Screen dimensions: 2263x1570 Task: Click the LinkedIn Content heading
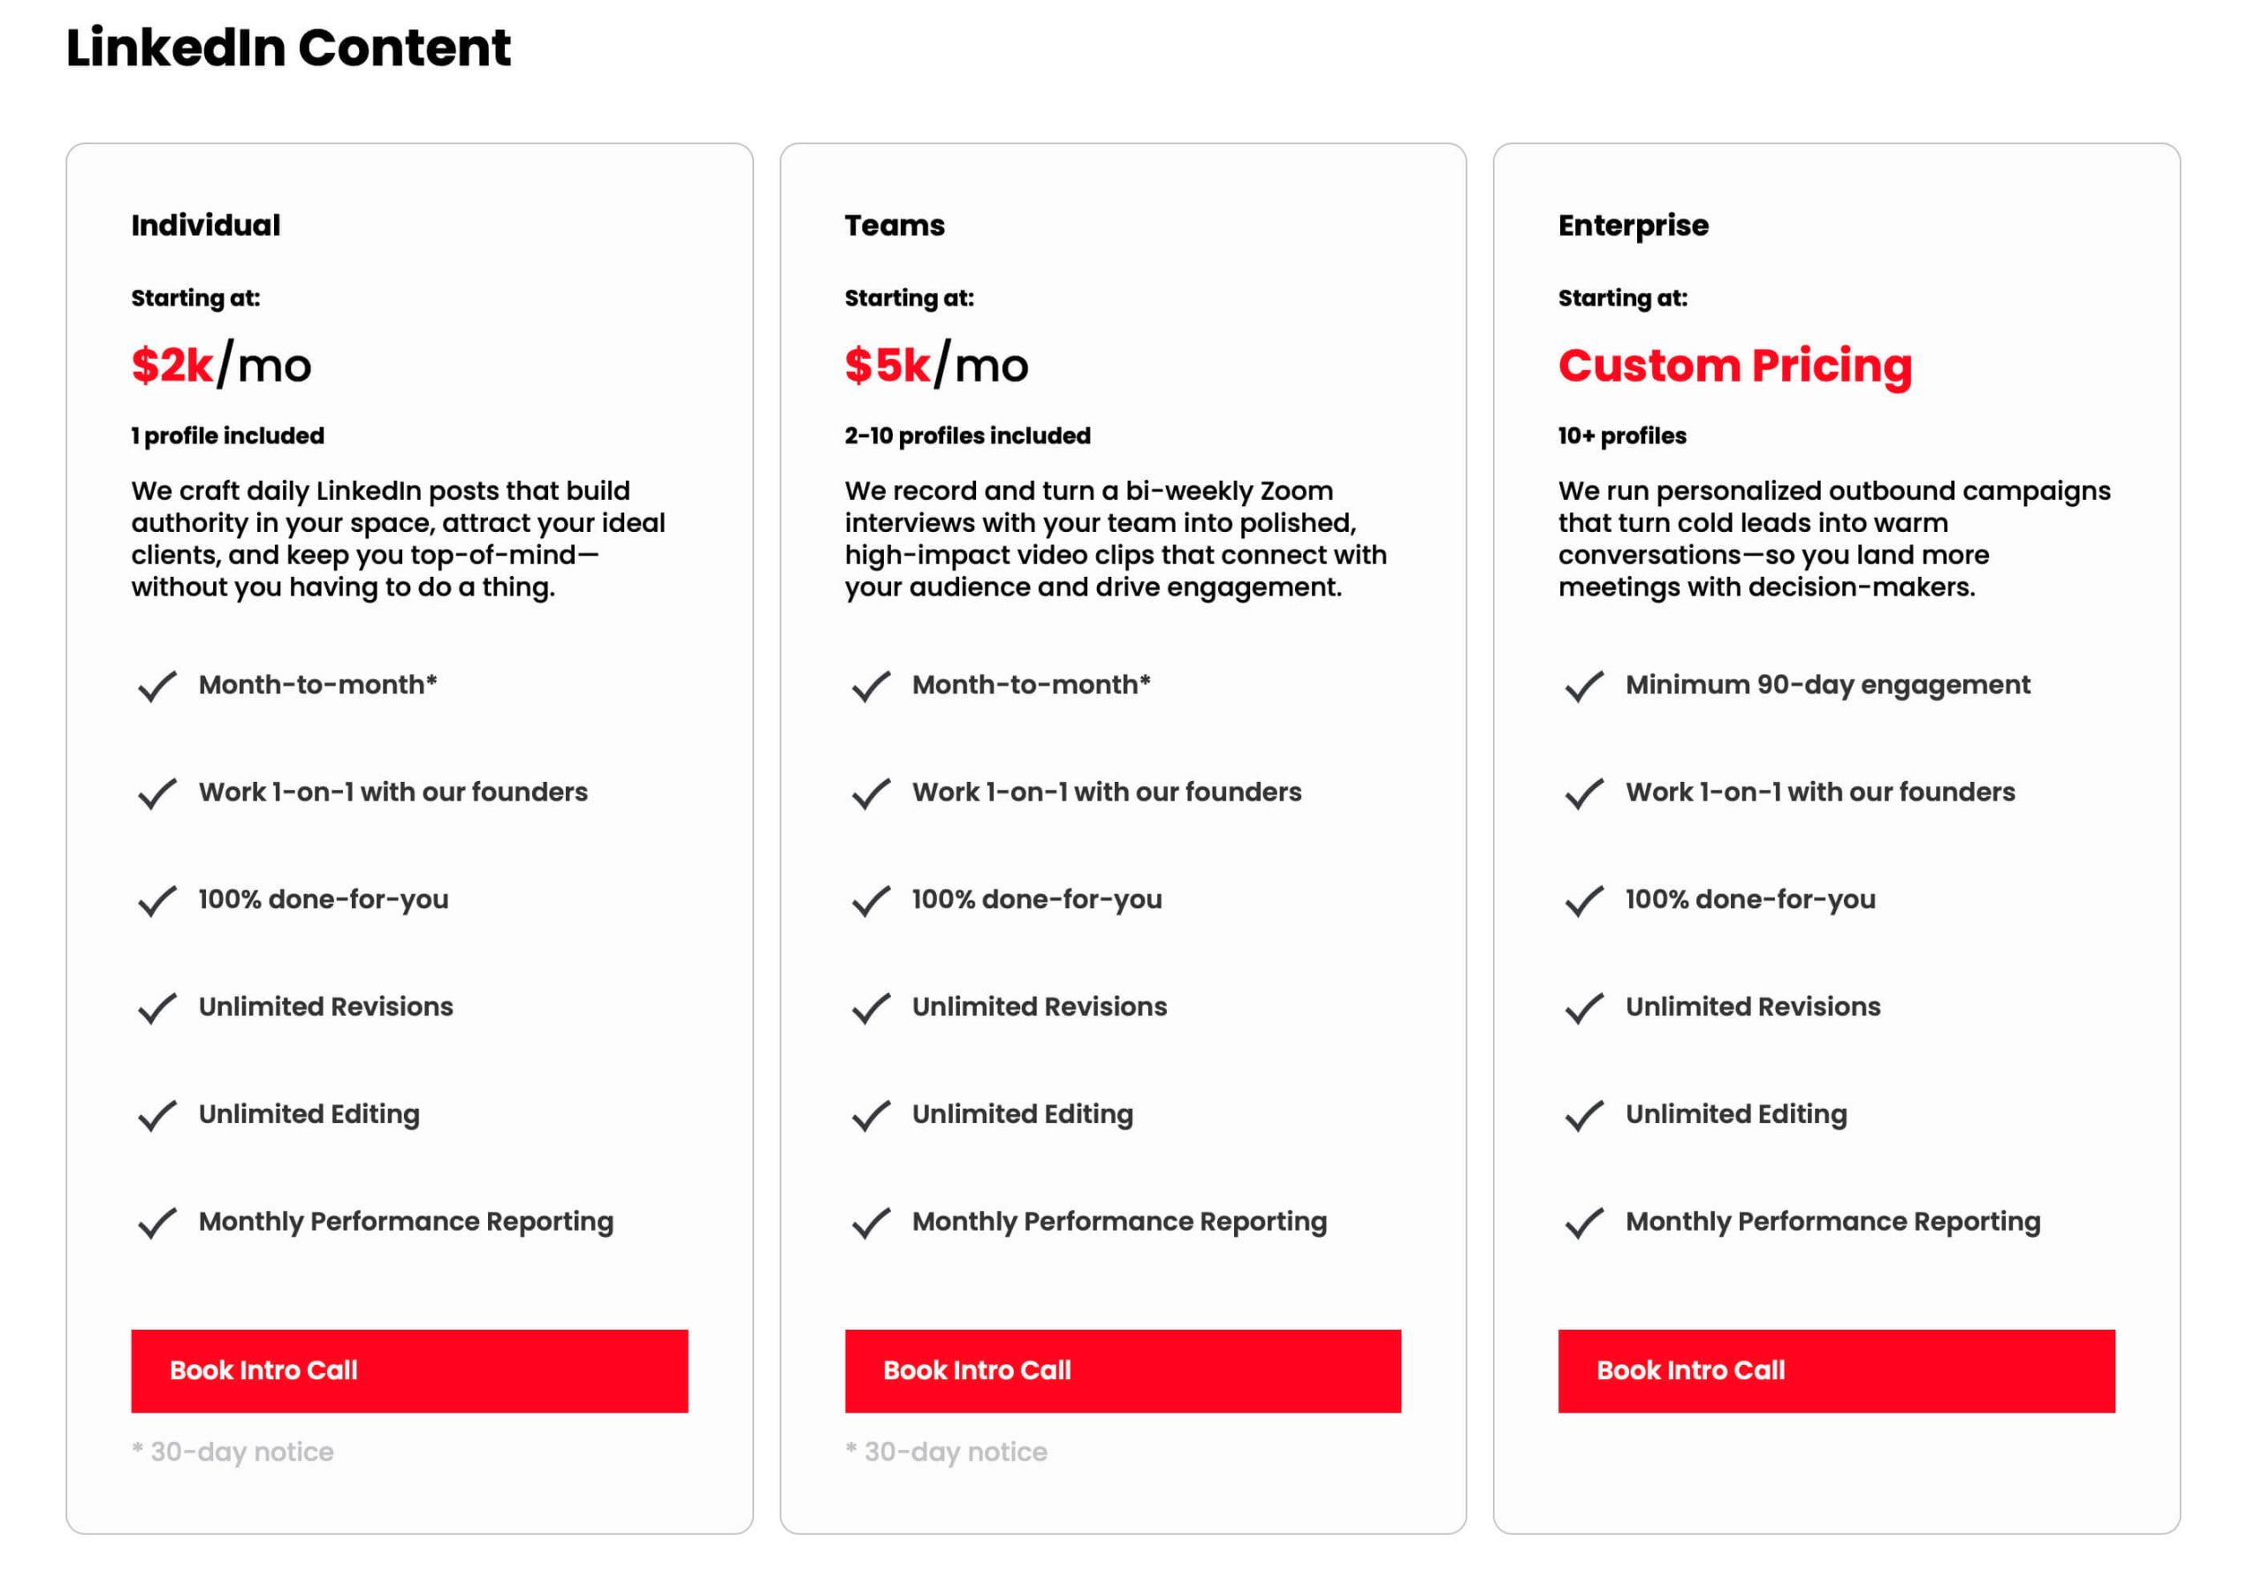[288, 47]
